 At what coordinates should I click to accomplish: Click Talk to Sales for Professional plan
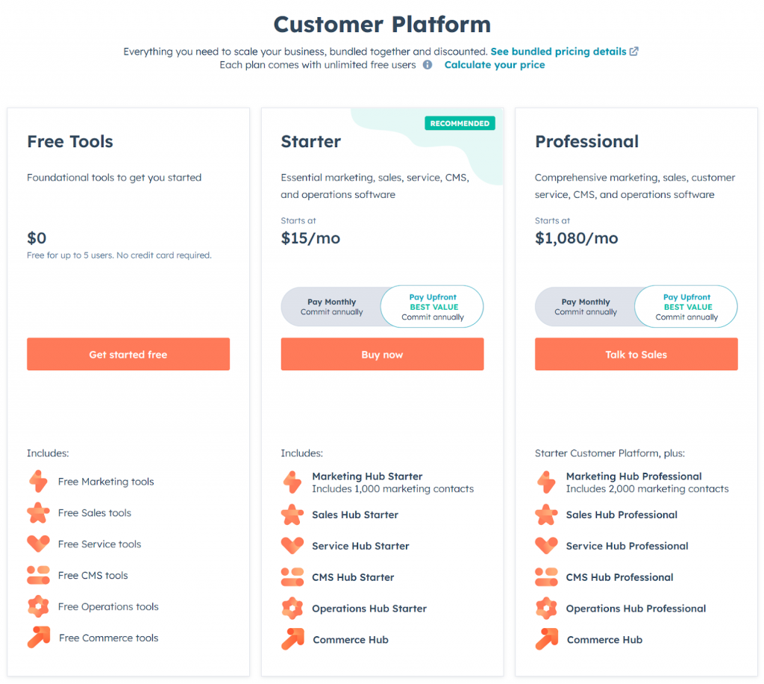click(636, 354)
